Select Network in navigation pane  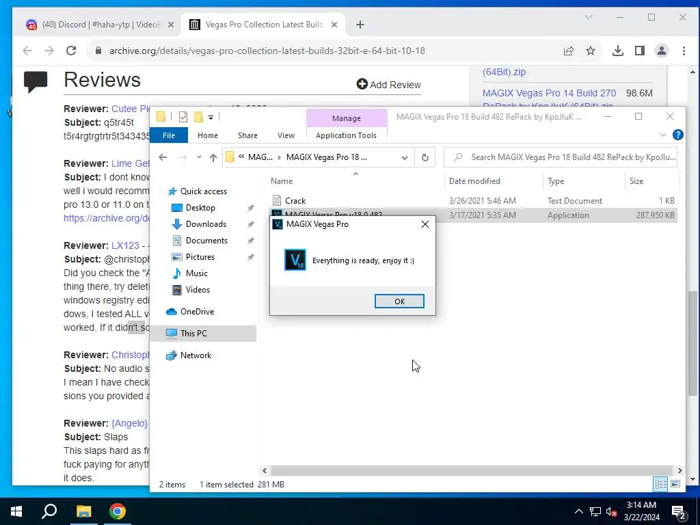click(196, 355)
